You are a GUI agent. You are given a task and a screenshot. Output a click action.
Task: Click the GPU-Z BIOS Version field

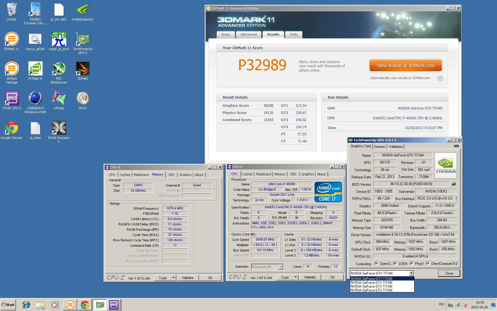411,184
